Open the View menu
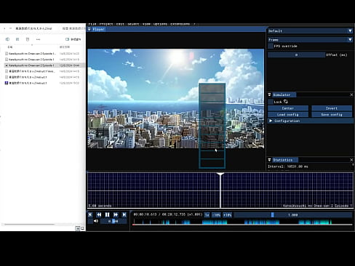The width and height of the screenshot is (355, 266). tap(146, 24)
